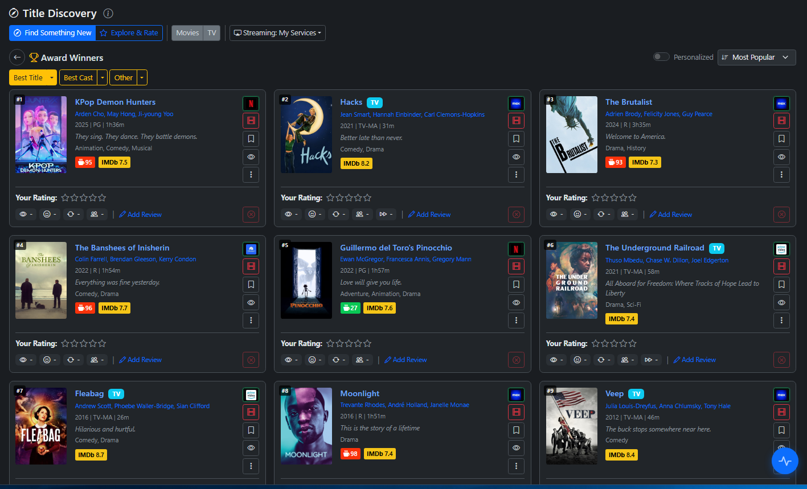Open the Most Popular sort dropdown
This screenshot has width=807, height=489.
(757, 57)
